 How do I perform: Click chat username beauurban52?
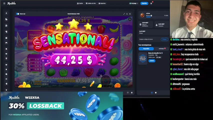coord(178,64)
